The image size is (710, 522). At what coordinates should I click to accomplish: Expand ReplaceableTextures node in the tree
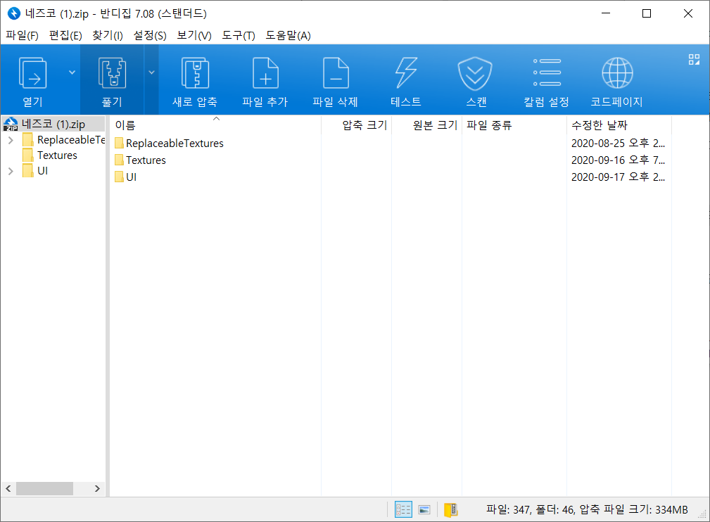[11, 140]
